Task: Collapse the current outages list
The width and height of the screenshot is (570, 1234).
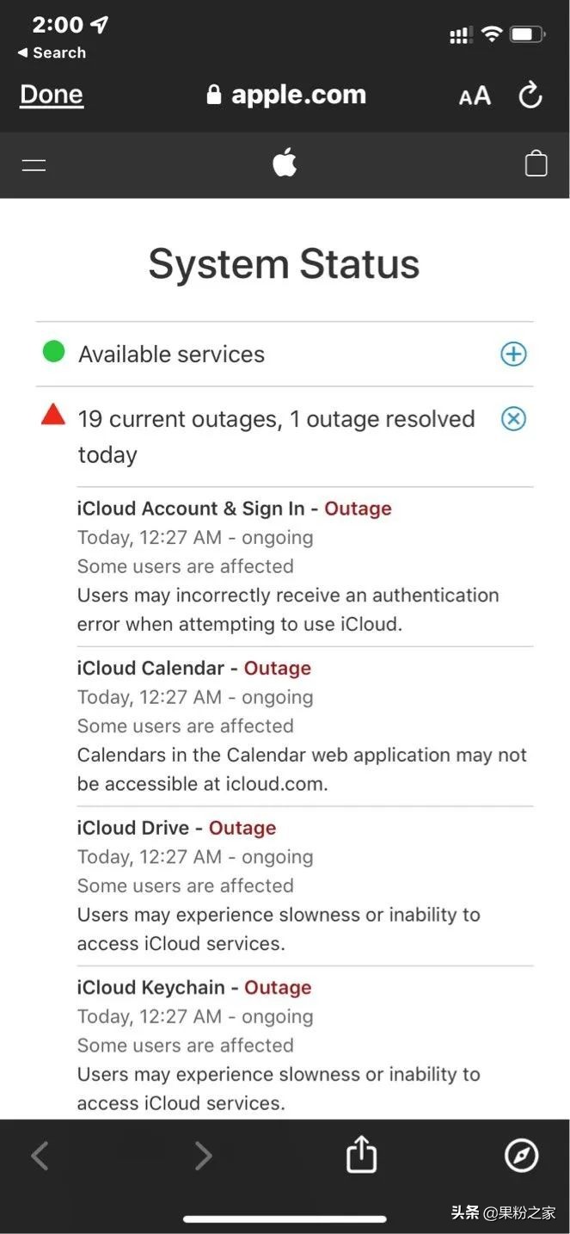Action: (513, 418)
